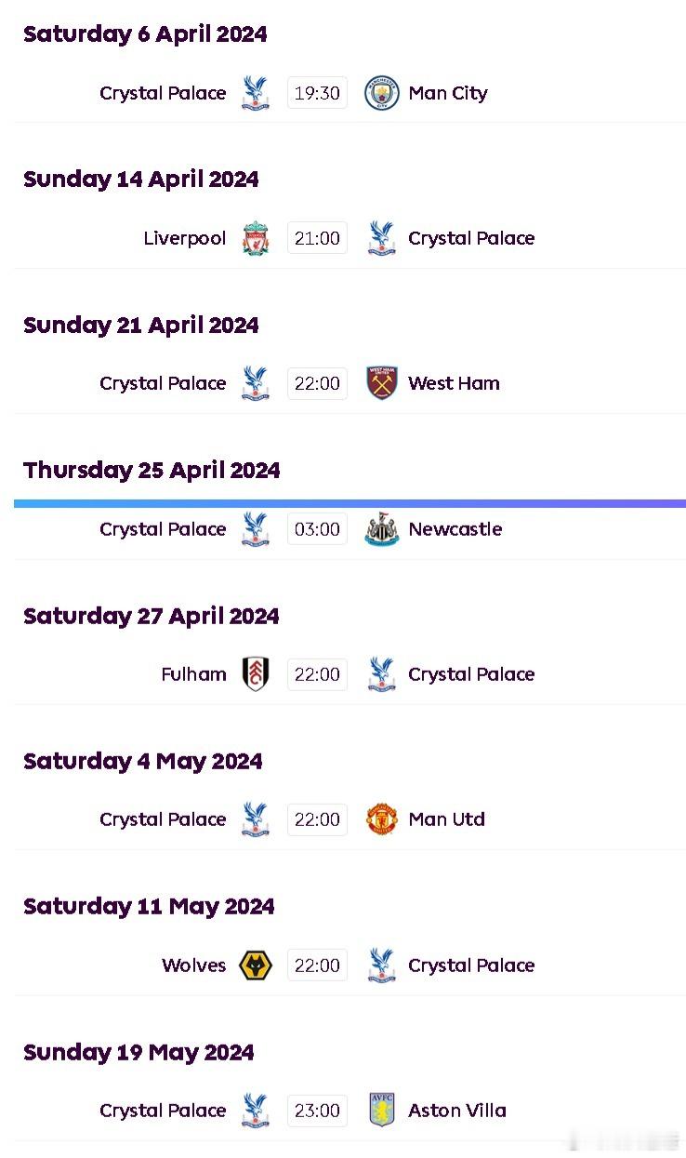Open the Fulham team name link
This screenshot has width=686, height=1158.
(193, 674)
